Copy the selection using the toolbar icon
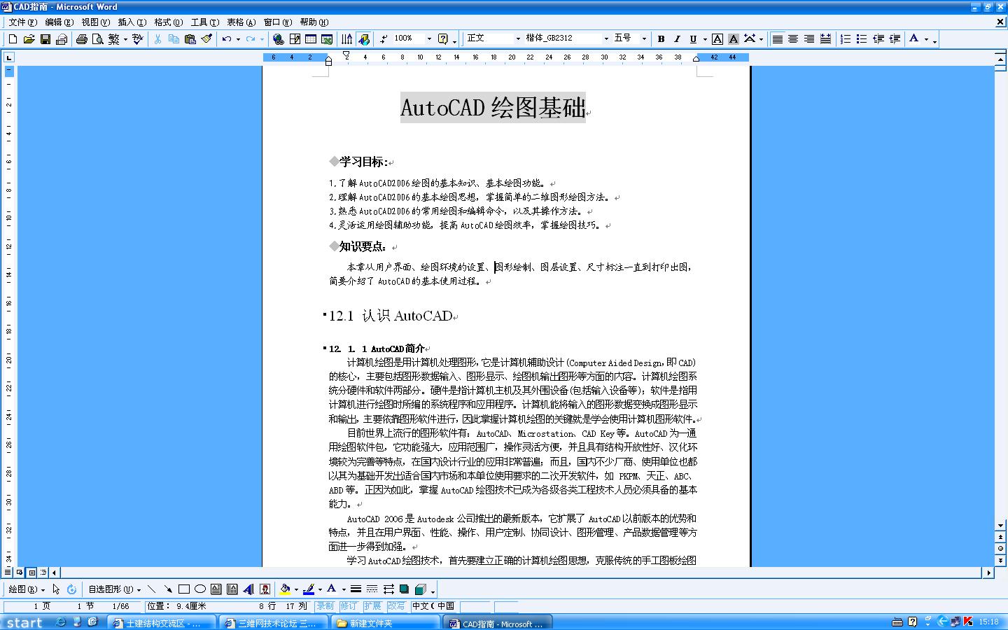The width and height of the screenshot is (1008, 630). pyautogui.click(x=174, y=39)
